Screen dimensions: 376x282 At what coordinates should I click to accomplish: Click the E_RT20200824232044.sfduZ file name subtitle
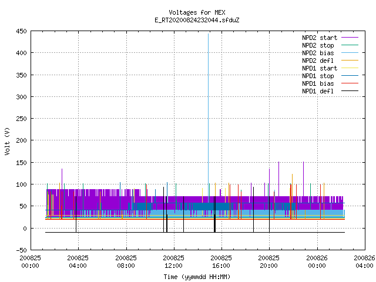click(x=197, y=20)
